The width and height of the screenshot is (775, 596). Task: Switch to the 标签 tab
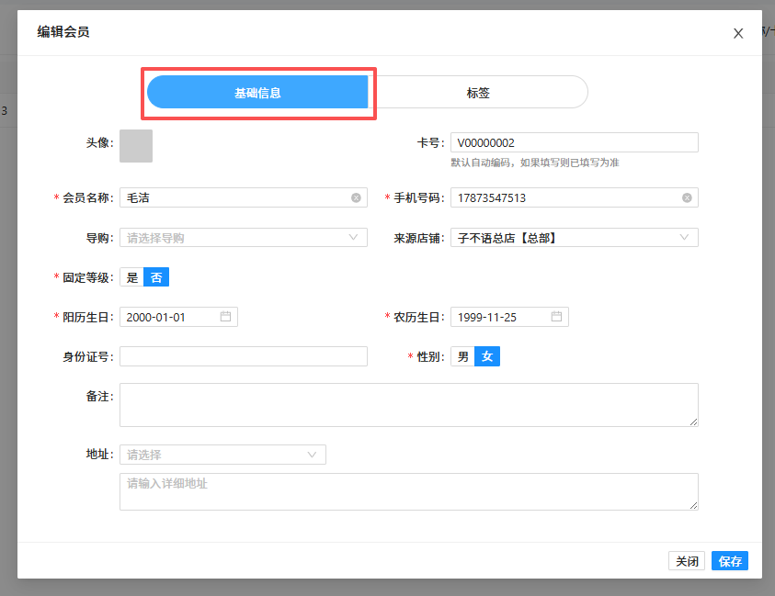point(478,93)
